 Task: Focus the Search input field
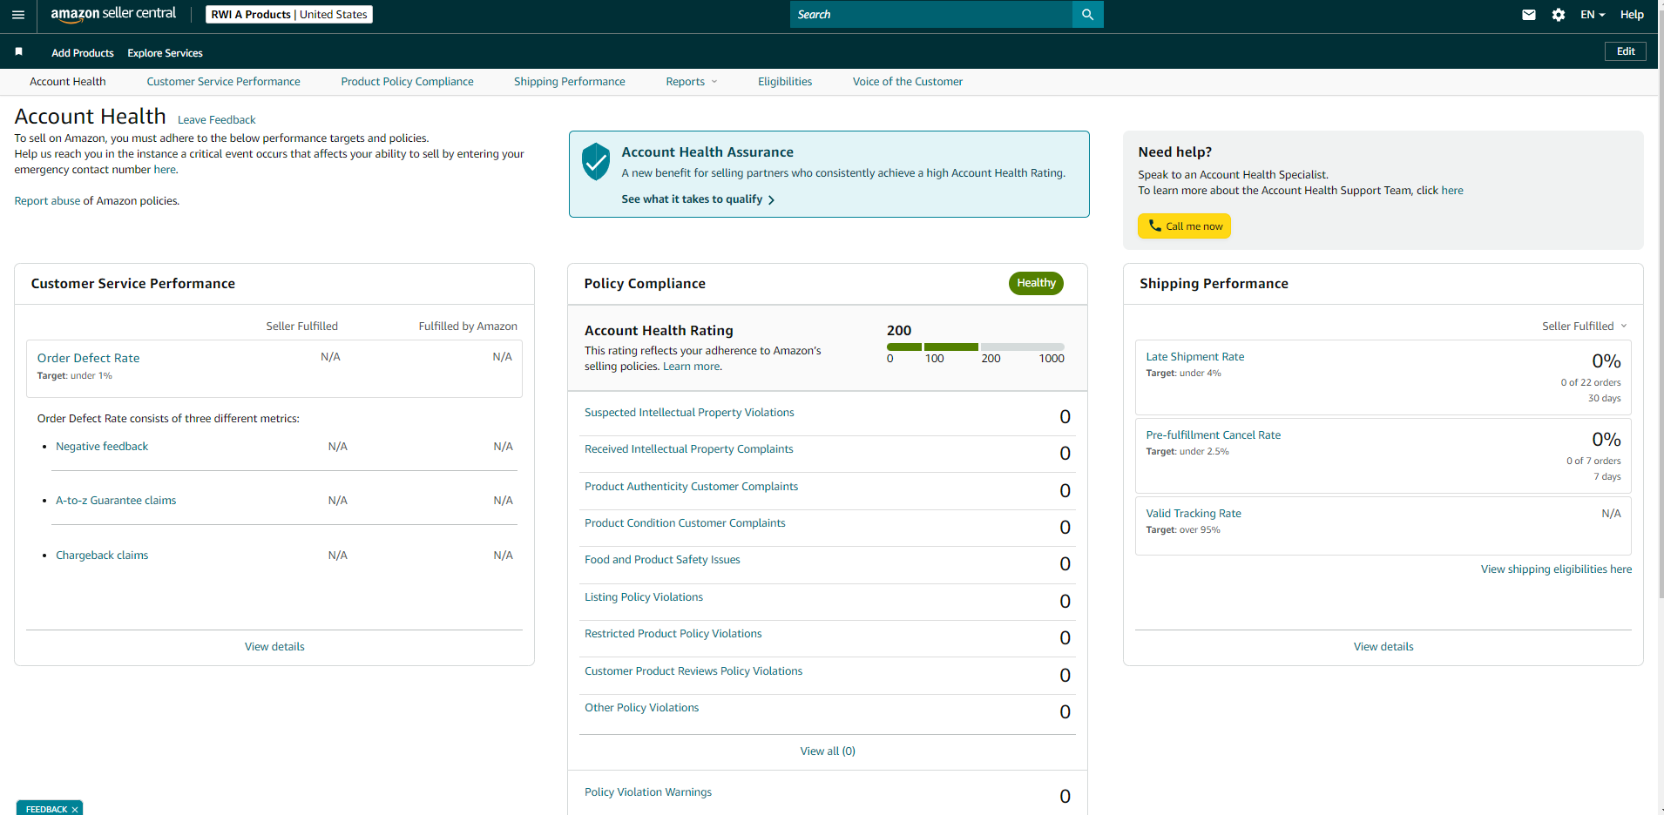[931, 14]
